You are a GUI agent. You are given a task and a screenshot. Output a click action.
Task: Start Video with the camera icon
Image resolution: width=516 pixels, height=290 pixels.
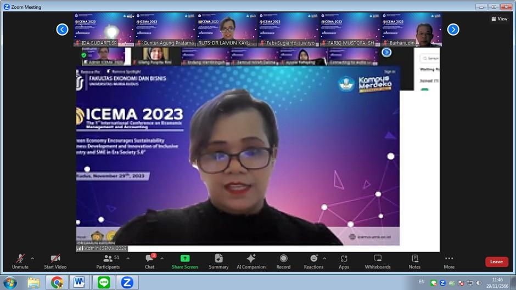[55, 261]
